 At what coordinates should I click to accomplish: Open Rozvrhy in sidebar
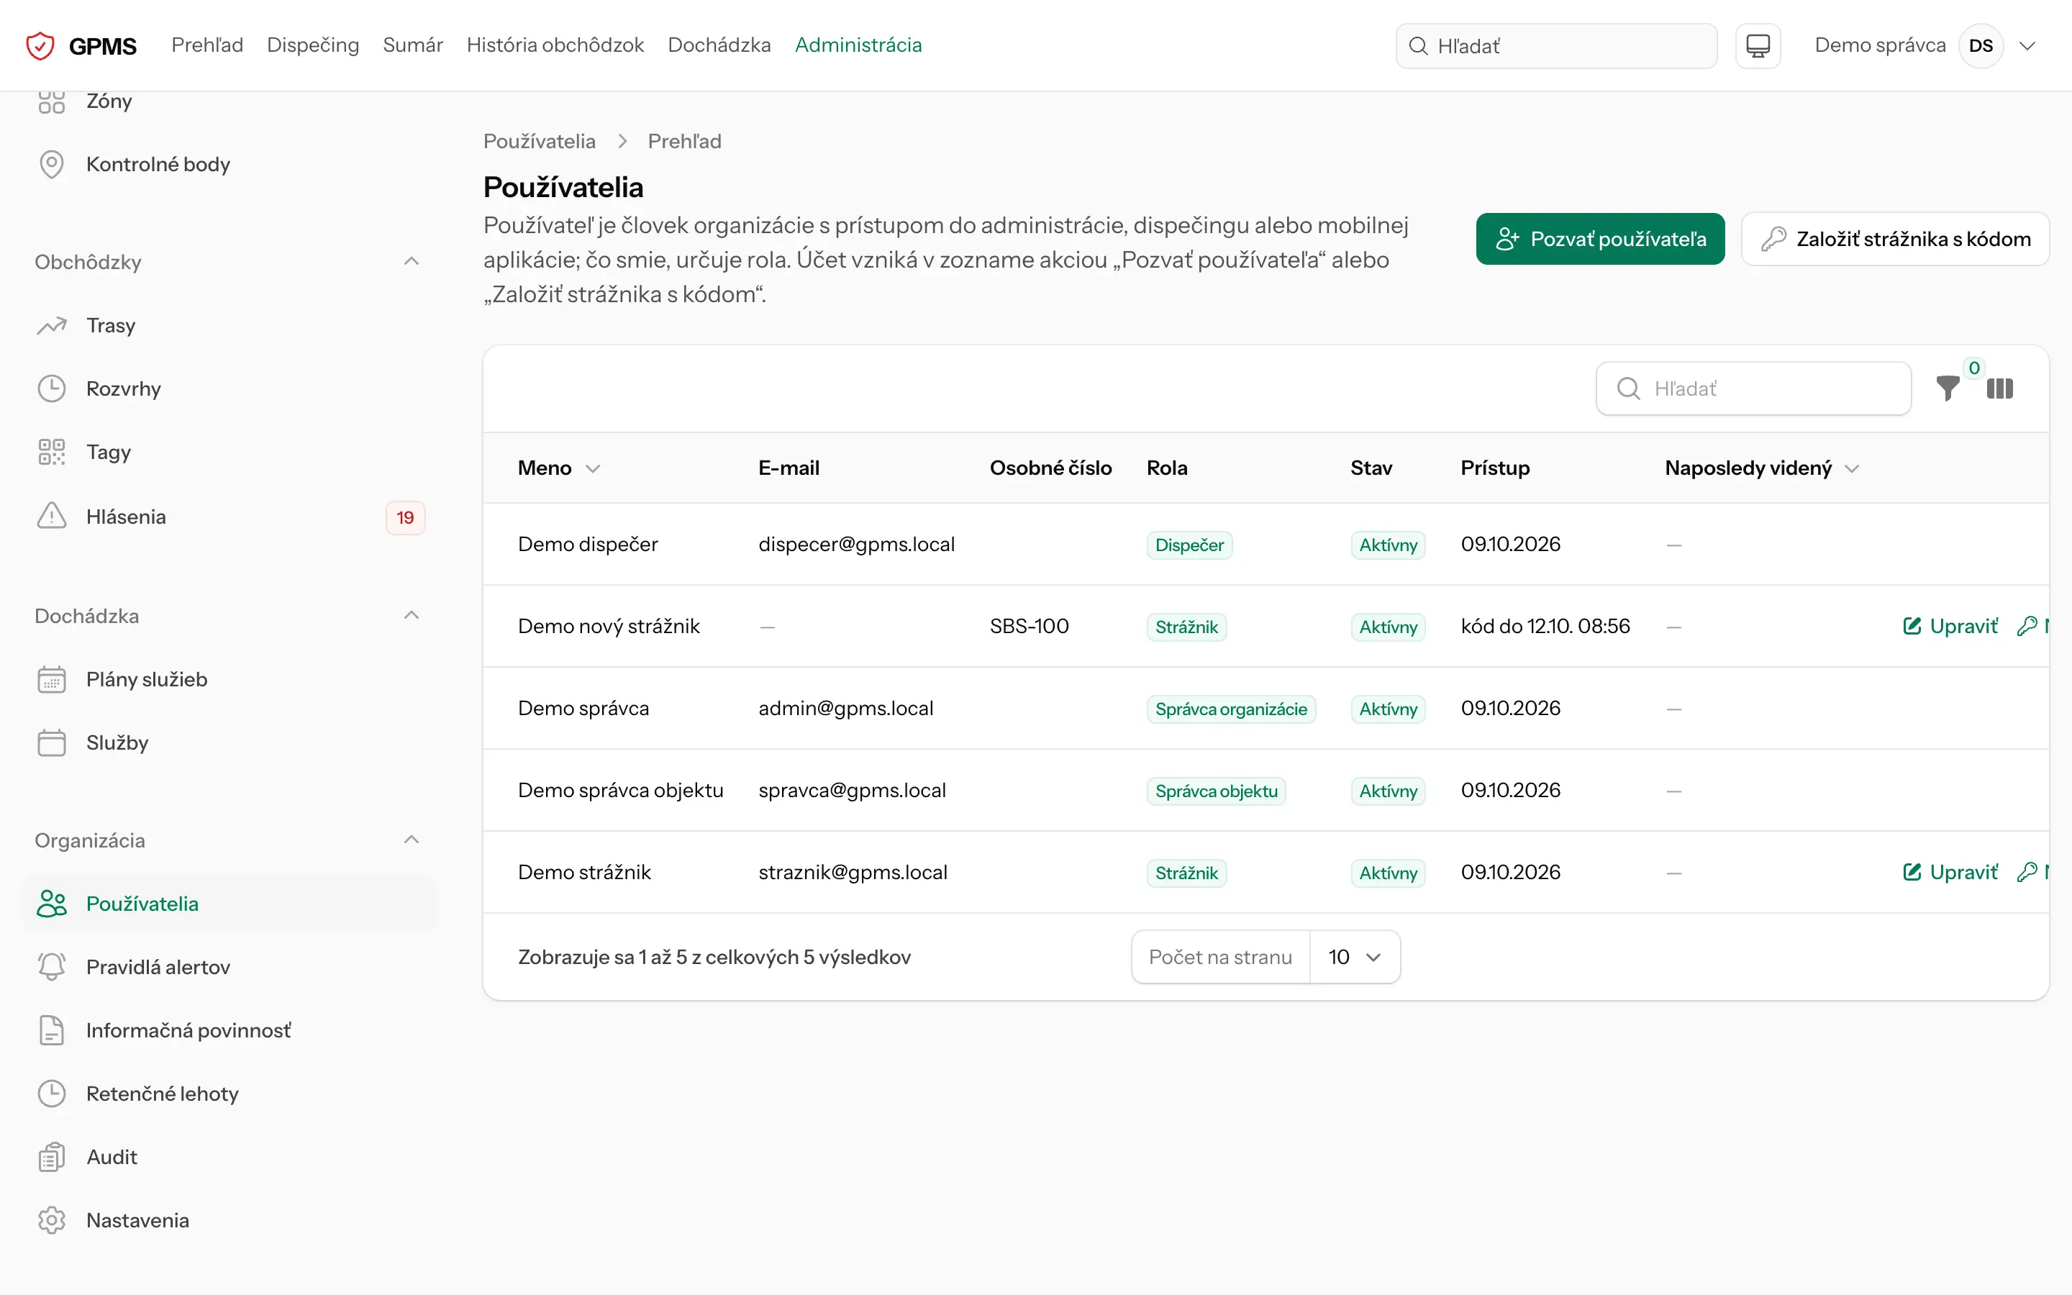click(230, 388)
